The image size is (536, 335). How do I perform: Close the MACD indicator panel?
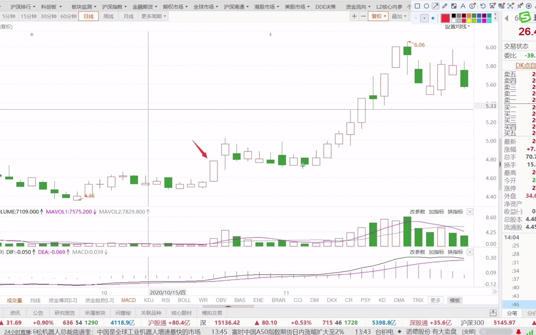(470, 252)
